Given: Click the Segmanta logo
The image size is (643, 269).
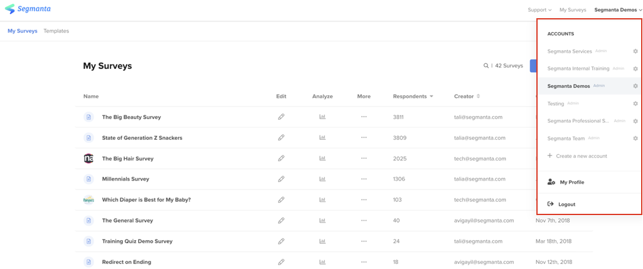Looking at the screenshot, I should (28, 9).
